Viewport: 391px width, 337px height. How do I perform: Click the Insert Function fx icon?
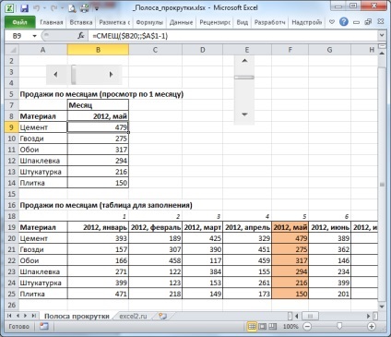click(x=81, y=36)
